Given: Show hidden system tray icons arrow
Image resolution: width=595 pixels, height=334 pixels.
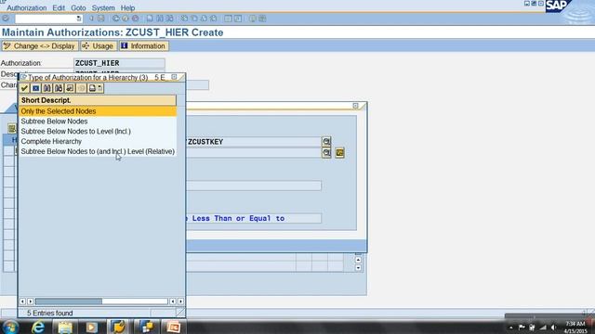Looking at the screenshot, I should point(511,328).
